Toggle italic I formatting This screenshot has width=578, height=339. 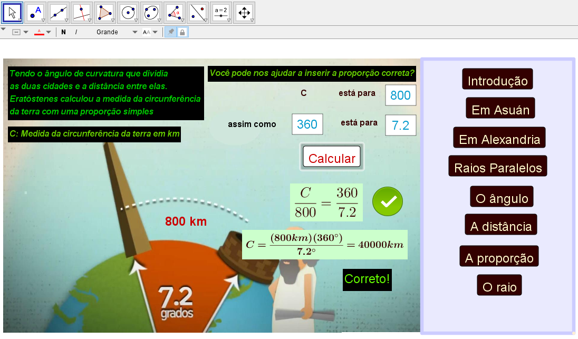pyautogui.click(x=76, y=32)
